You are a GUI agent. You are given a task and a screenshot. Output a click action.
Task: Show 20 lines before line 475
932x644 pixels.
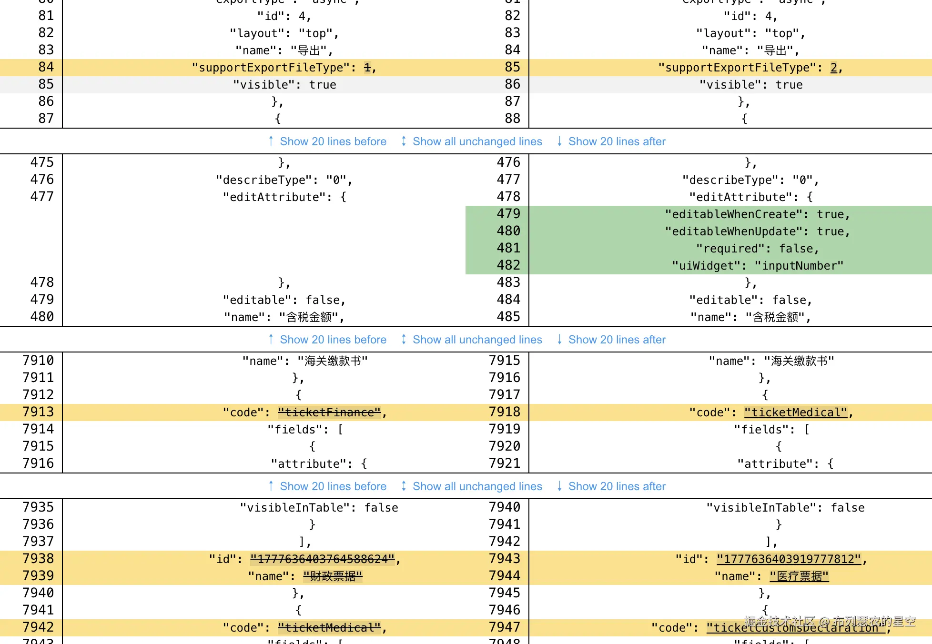[333, 141]
